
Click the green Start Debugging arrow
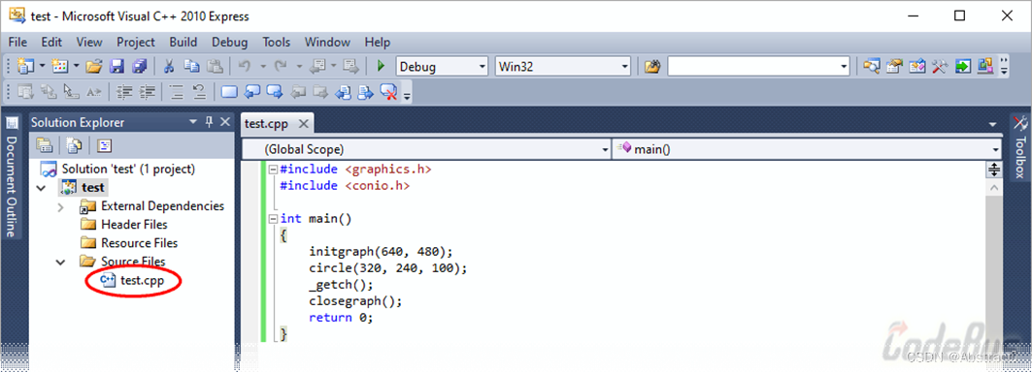(x=381, y=66)
